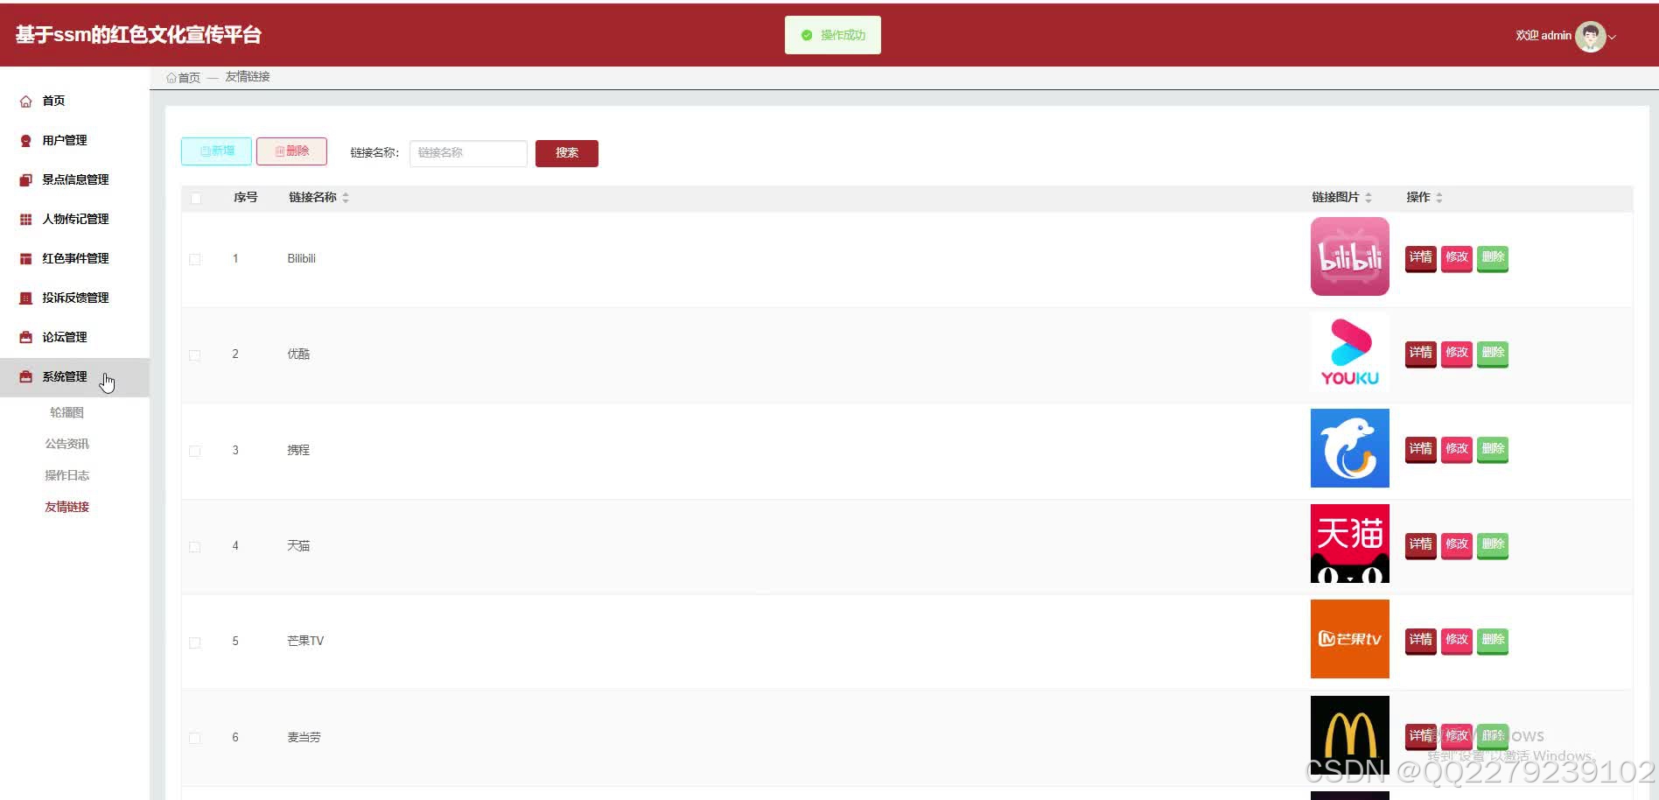Click the home icon beside 首页 in sidebar

point(25,102)
